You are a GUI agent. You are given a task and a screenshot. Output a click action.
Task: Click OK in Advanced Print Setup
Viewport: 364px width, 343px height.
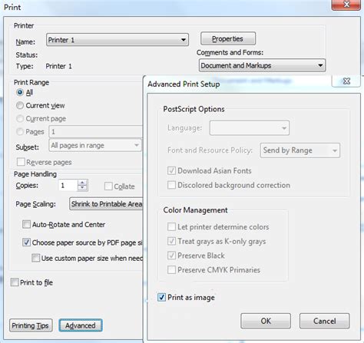[266, 321]
